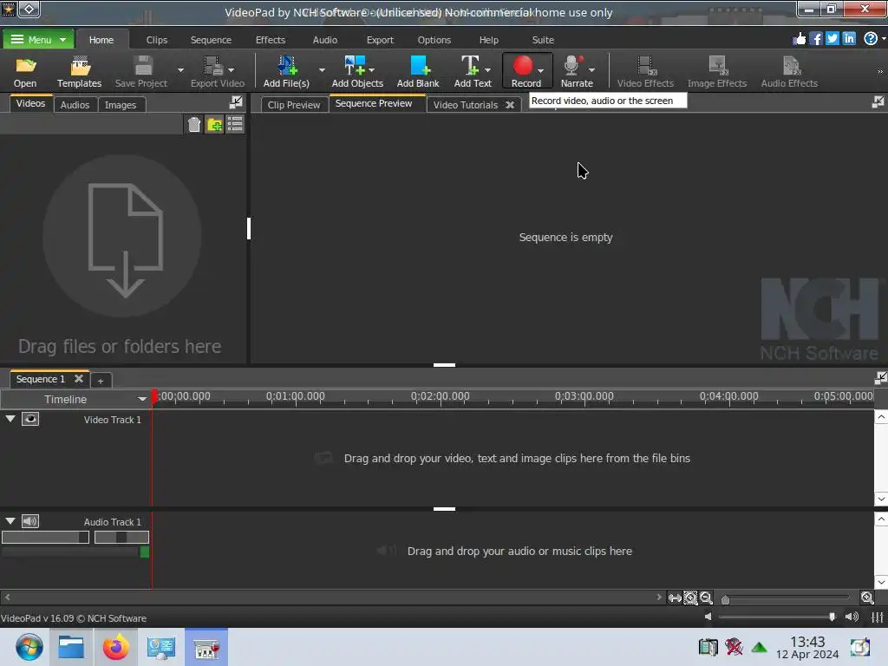Screen dimensions: 888x666
Task: Expand the Narrate dropdown arrow
Action: click(x=591, y=70)
